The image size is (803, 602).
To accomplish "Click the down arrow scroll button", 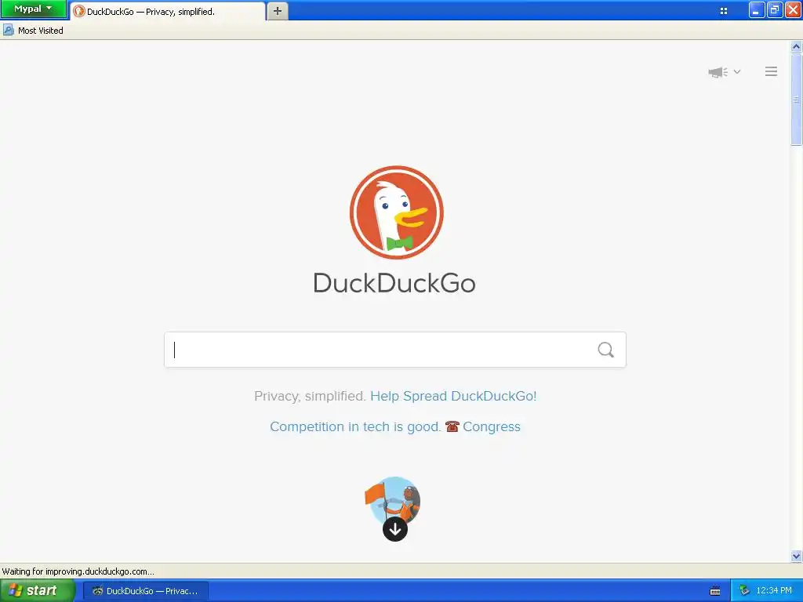I will [395, 529].
